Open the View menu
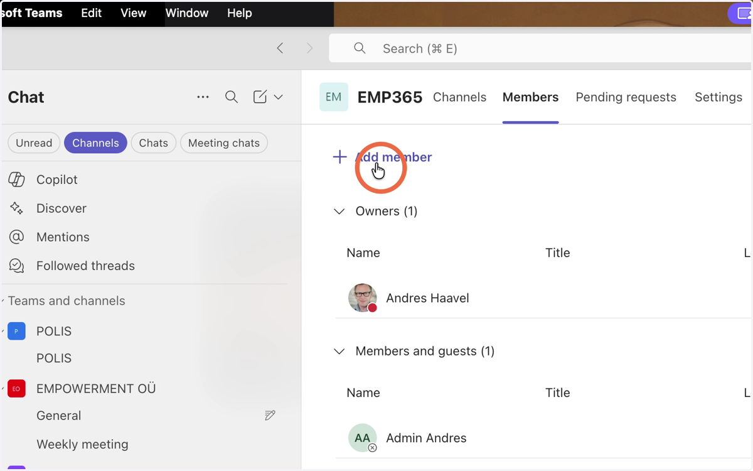Screen dimensions: 753x471 (133, 13)
